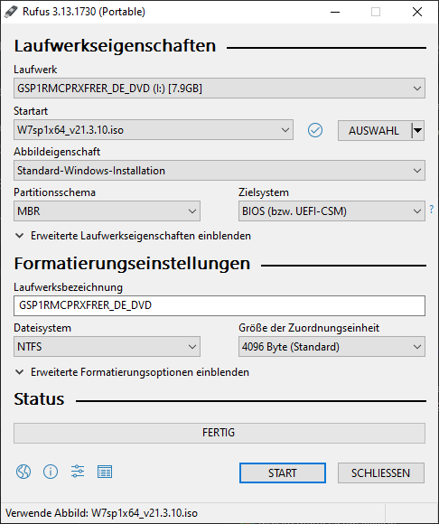Image resolution: width=439 pixels, height=524 pixels.
Task: Click the START button
Action: point(283,473)
